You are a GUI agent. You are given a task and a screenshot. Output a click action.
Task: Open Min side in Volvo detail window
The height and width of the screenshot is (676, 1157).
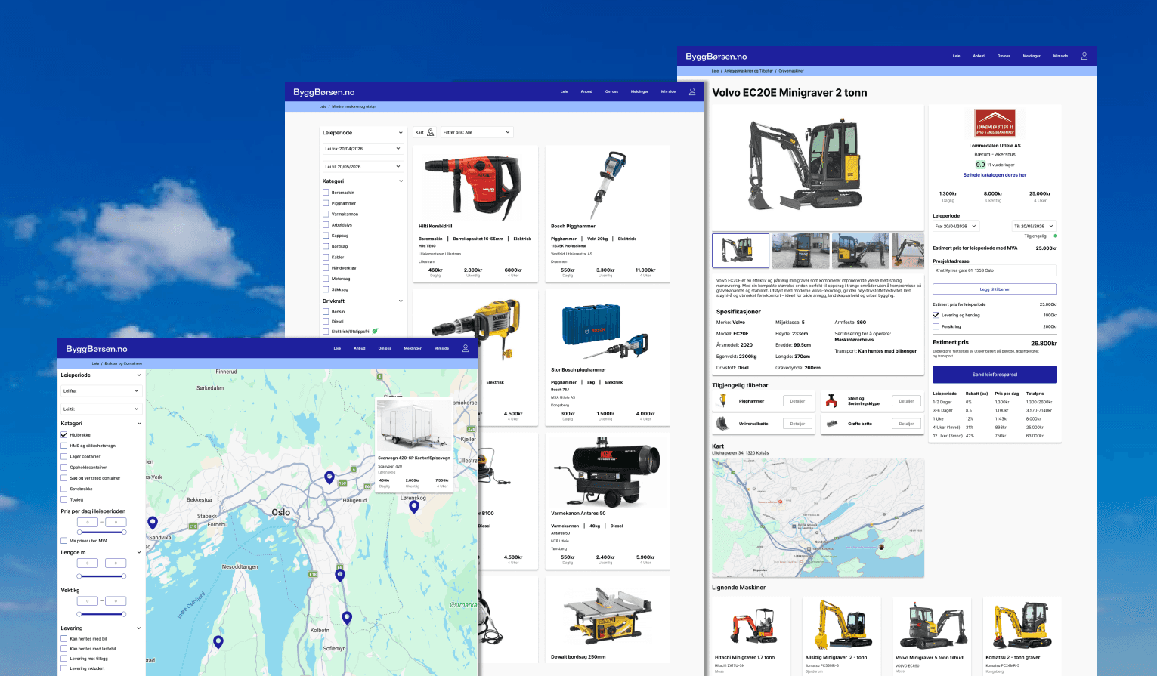click(x=1061, y=56)
